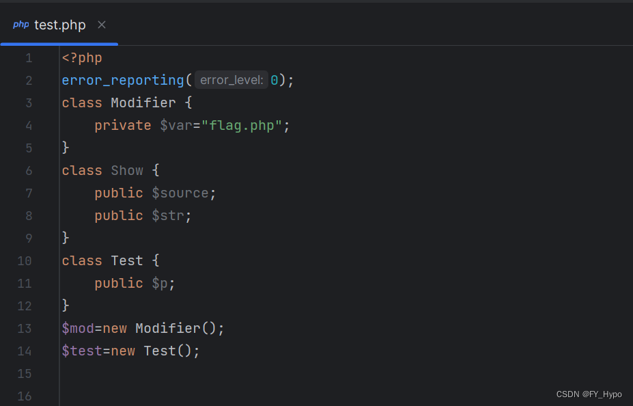The height and width of the screenshot is (406, 633).
Task: Click the PHP file icon on the tab
Action: coord(20,25)
